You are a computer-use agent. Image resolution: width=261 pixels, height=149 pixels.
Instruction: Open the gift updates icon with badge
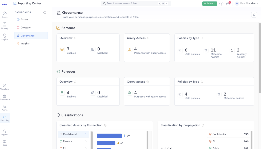pos(228,4)
